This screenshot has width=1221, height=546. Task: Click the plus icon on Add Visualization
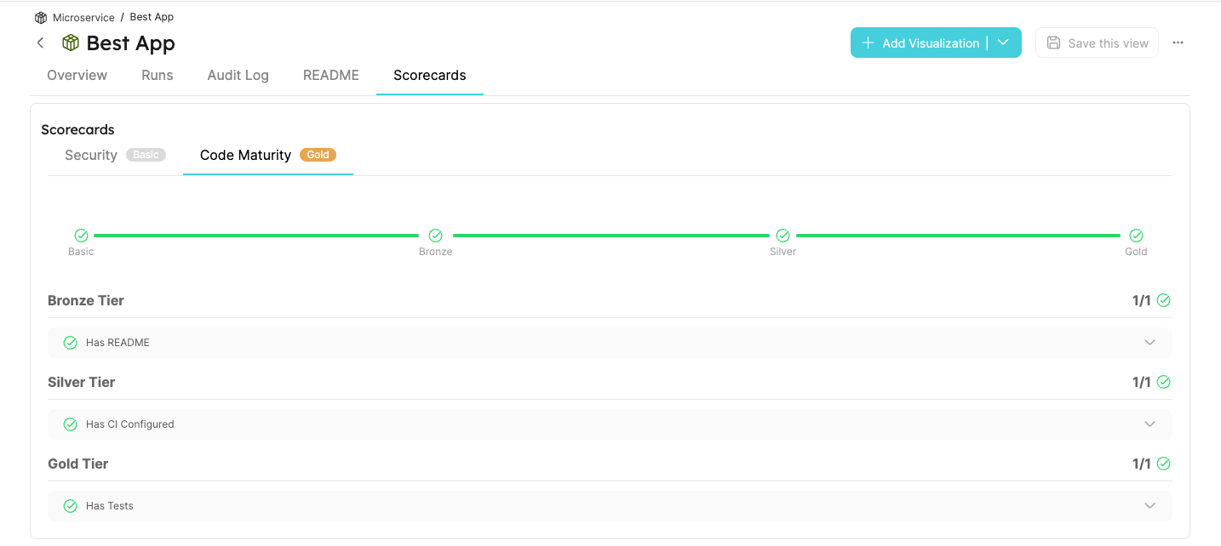click(x=868, y=43)
